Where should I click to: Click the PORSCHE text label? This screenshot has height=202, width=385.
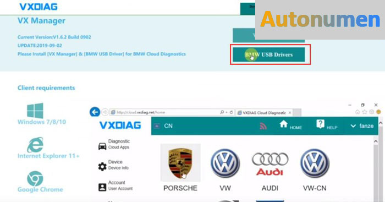click(180, 188)
